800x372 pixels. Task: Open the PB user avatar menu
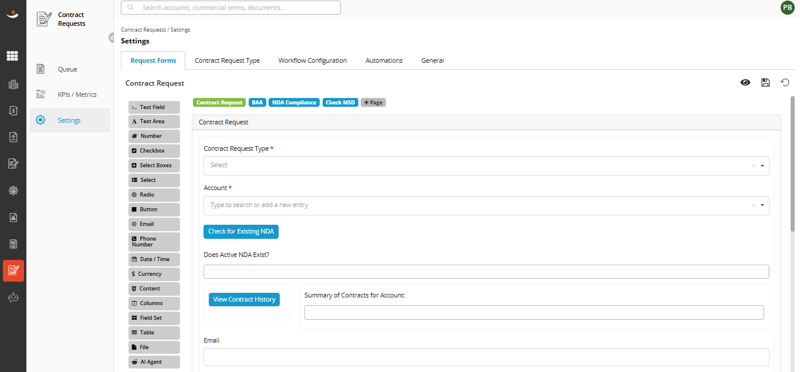tap(787, 8)
